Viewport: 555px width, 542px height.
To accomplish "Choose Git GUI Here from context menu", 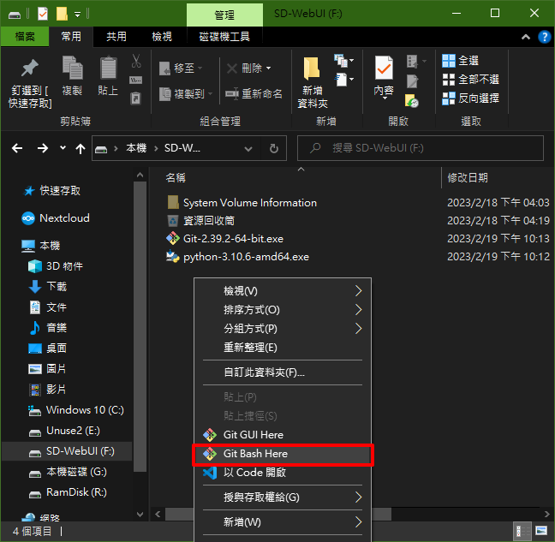I will coord(283,435).
